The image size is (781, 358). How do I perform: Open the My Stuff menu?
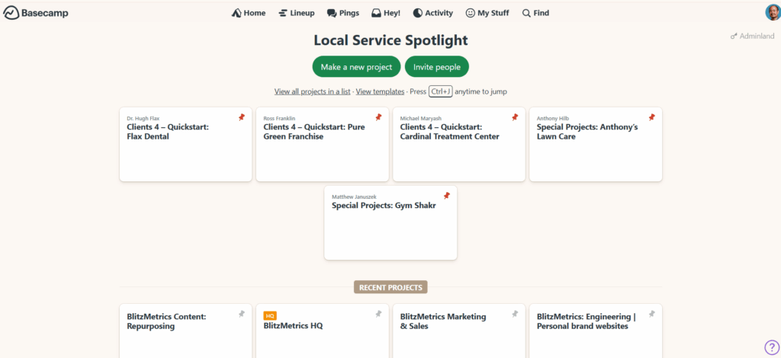click(487, 13)
